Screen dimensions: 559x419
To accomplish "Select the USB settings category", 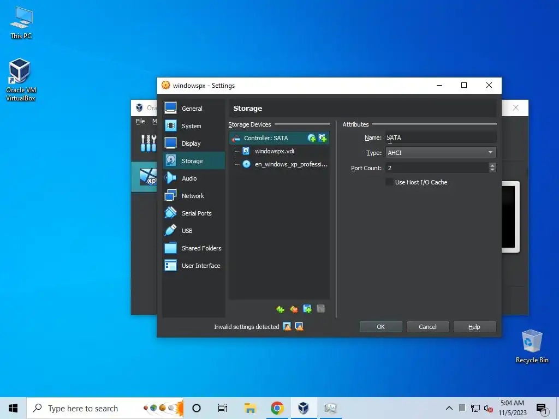I will [x=194, y=231].
